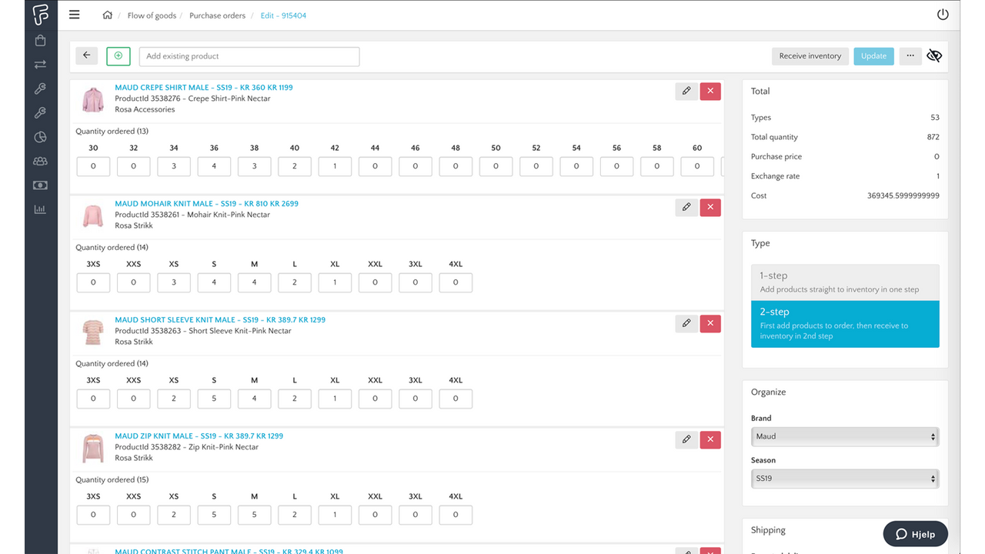Click Purchase orders in the breadcrumb
This screenshot has width=985, height=554.
[218, 15]
